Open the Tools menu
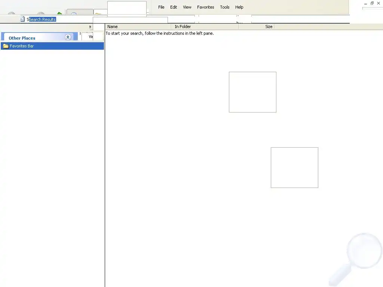The image size is (383, 287). (x=224, y=7)
